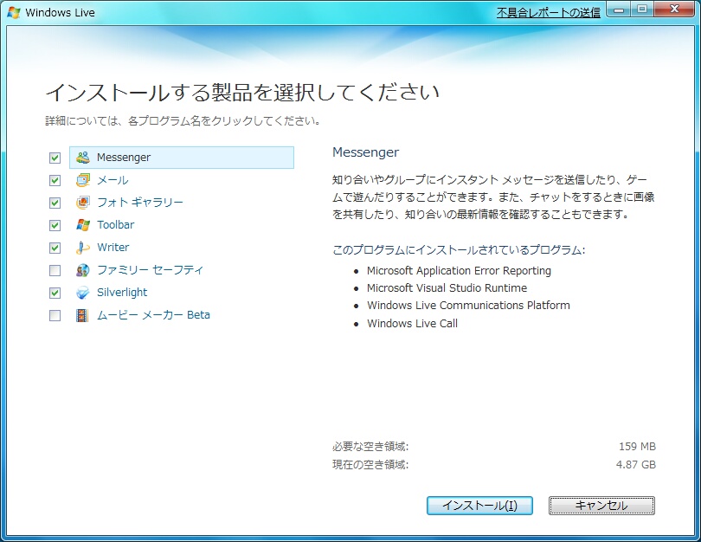Show ムービー メーカー Beta details

pyautogui.click(x=153, y=315)
